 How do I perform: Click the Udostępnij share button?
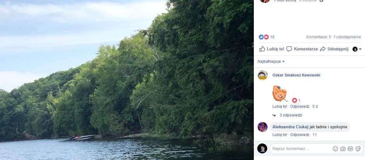[x=334, y=49]
